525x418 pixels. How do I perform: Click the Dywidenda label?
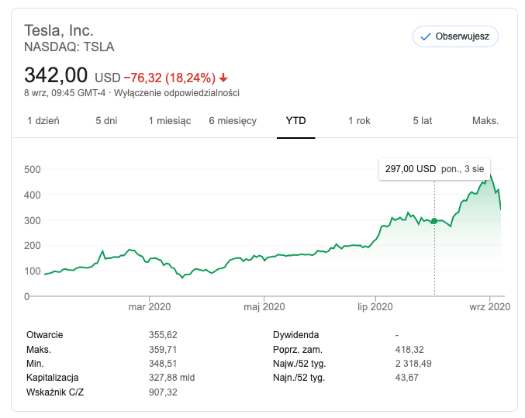pos(295,334)
